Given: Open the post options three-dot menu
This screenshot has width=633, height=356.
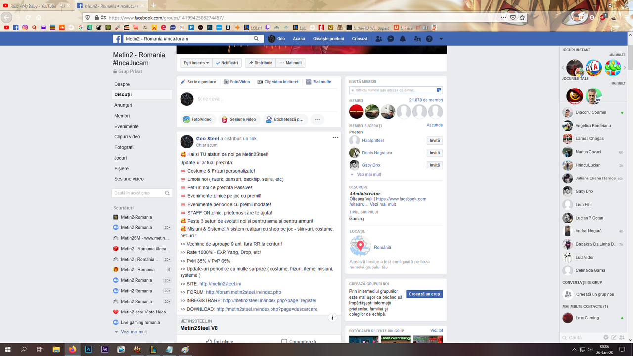Looking at the screenshot, I should click(335, 138).
